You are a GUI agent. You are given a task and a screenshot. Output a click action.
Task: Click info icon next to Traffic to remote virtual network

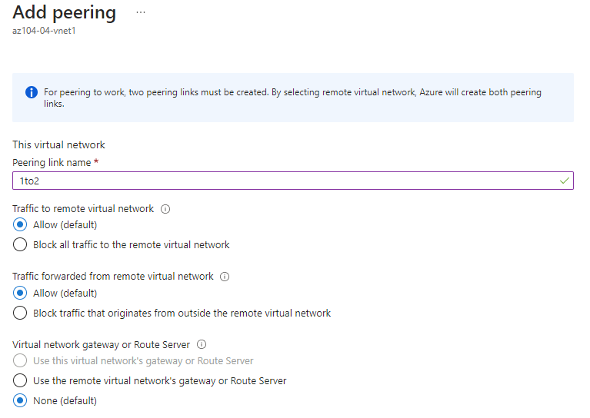click(165, 209)
